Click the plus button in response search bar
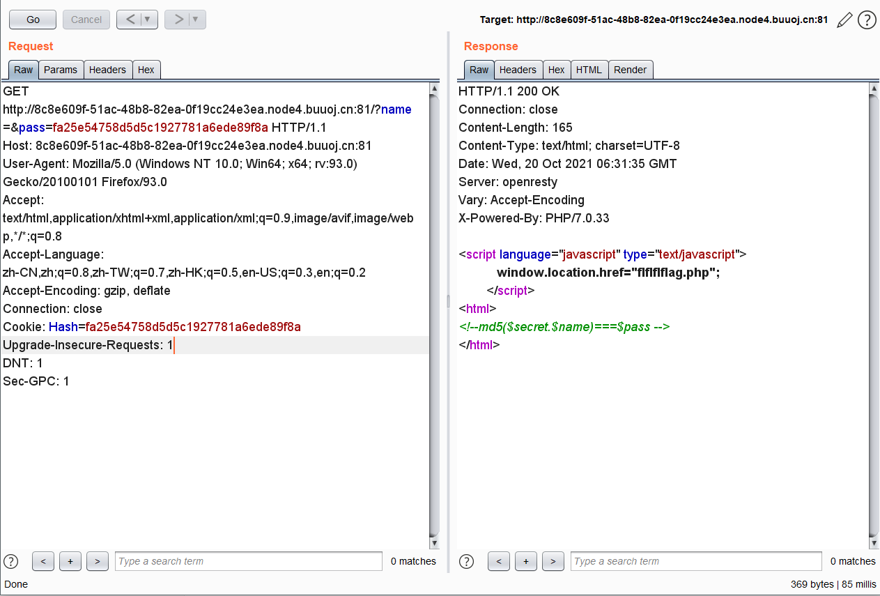Image resolution: width=880 pixels, height=596 pixels. [x=526, y=561]
